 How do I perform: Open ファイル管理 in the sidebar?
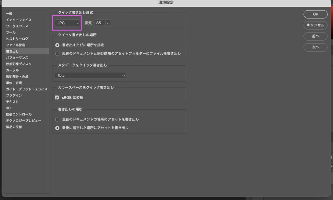point(15,45)
